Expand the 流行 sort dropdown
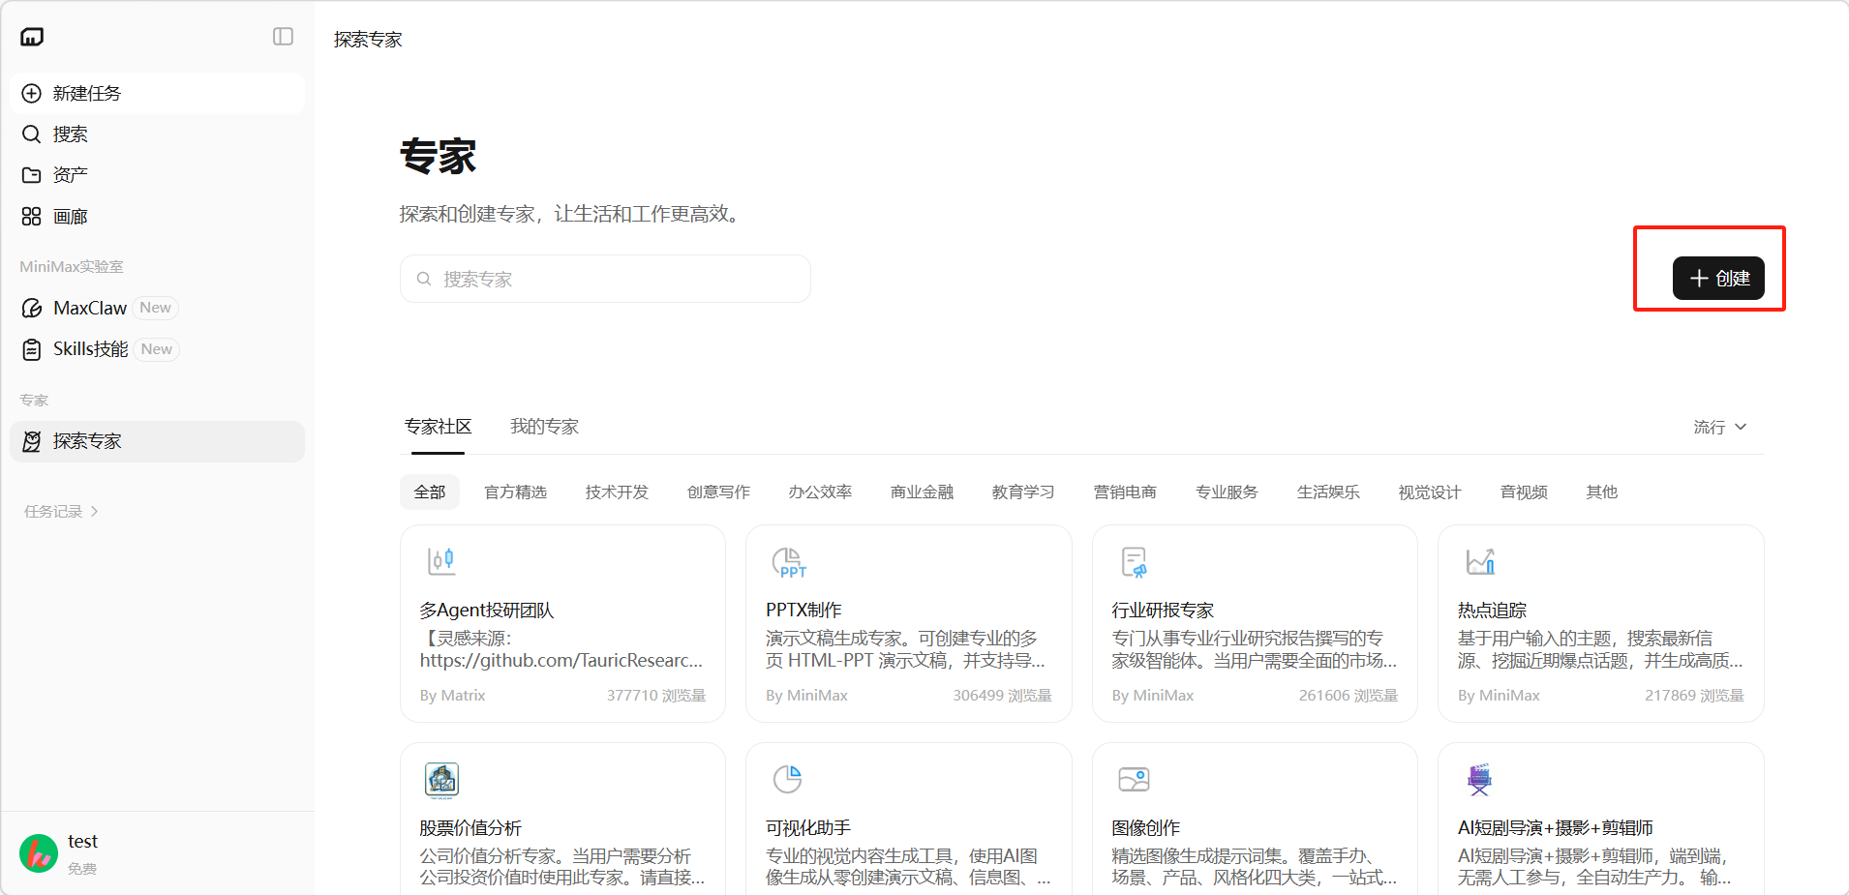1849x895 pixels. coord(1719,427)
